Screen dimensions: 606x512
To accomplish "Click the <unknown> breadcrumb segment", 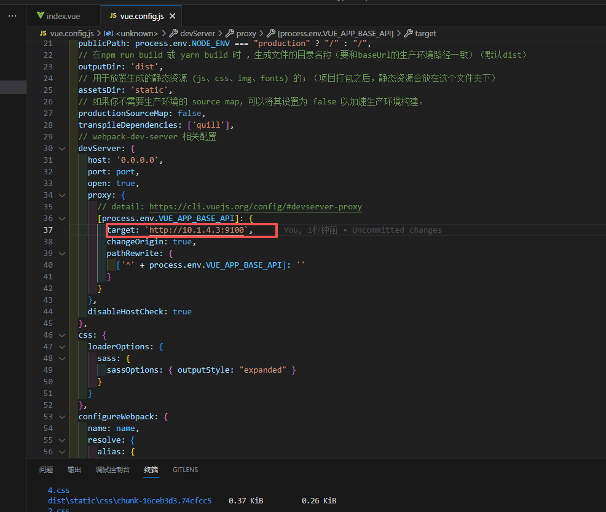I will (x=137, y=34).
